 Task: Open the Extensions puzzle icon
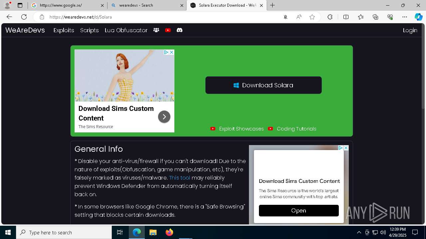pyautogui.click(x=330, y=17)
